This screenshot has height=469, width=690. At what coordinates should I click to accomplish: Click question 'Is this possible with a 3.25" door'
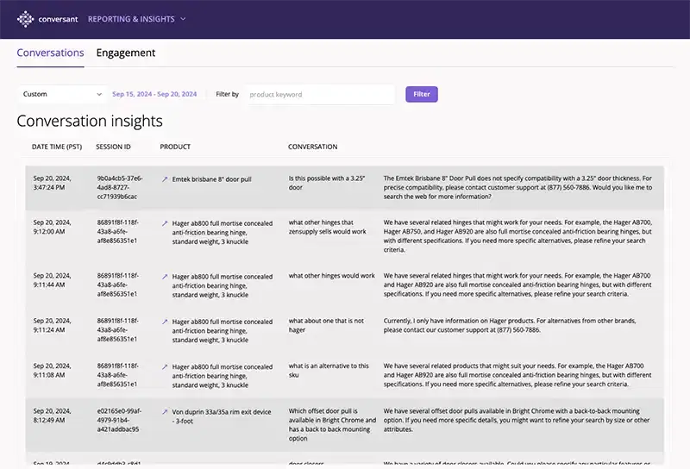coord(327,183)
